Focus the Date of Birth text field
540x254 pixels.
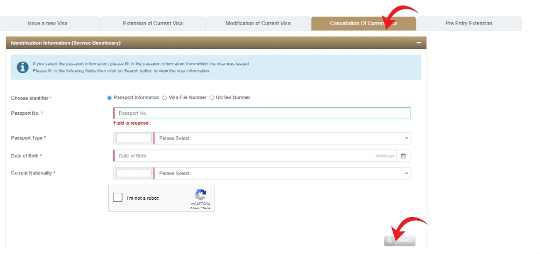(x=242, y=156)
